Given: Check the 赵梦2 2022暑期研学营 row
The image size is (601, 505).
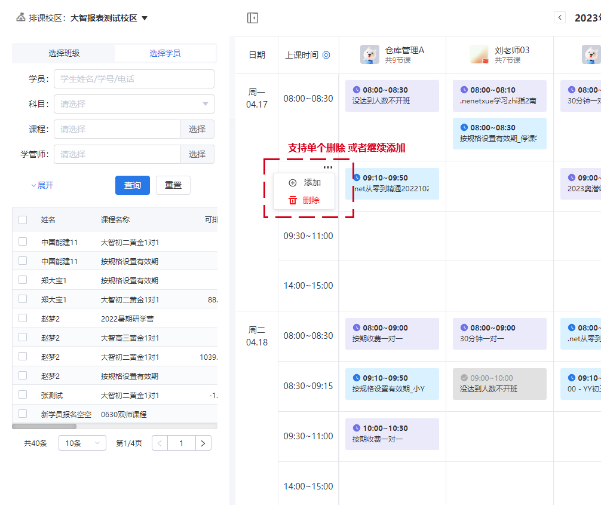Looking at the screenshot, I should coord(23,319).
